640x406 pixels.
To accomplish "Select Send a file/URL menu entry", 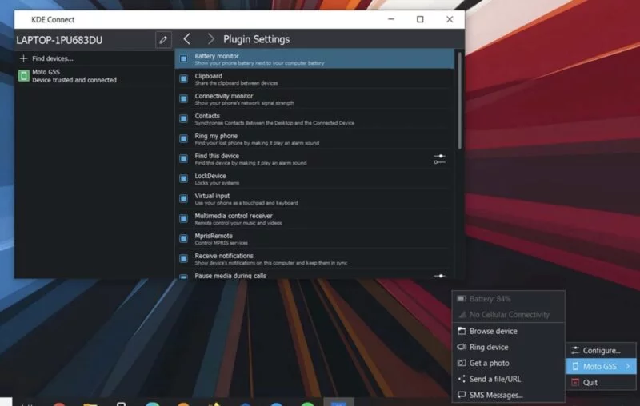I will click(508, 379).
